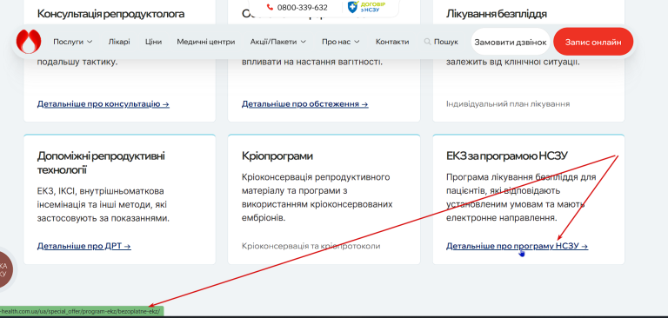Open Детальніше про обстеження link
Image resolution: width=668 pixels, height=318 pixels.
pyautogui.click(x=305, y=104)
